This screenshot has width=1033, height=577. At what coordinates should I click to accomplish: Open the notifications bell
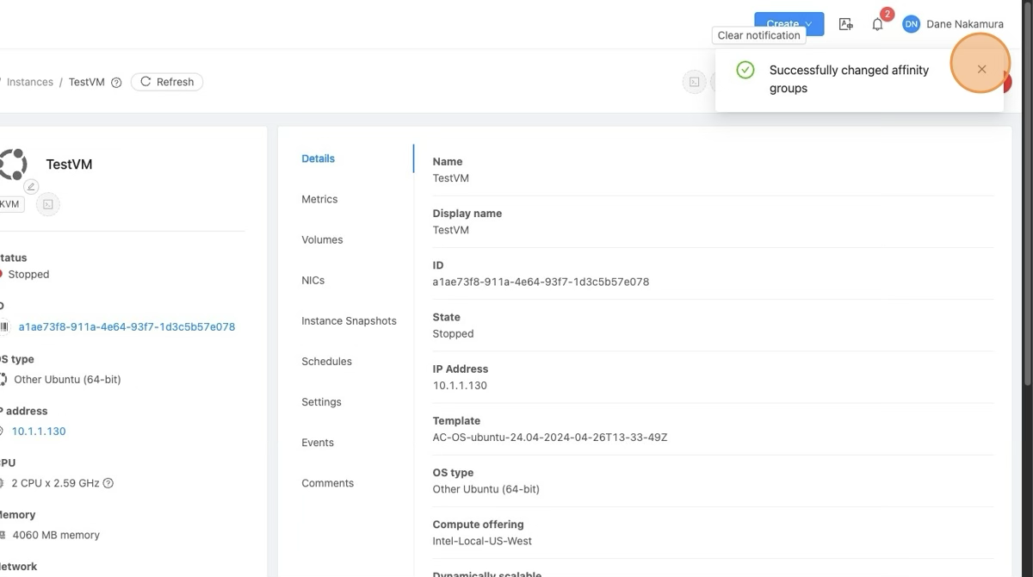(x=877, y=24)
